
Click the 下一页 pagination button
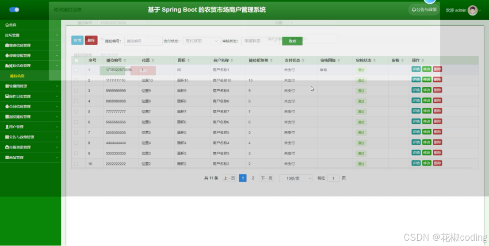pyautogui.click(x=267, y=178)
